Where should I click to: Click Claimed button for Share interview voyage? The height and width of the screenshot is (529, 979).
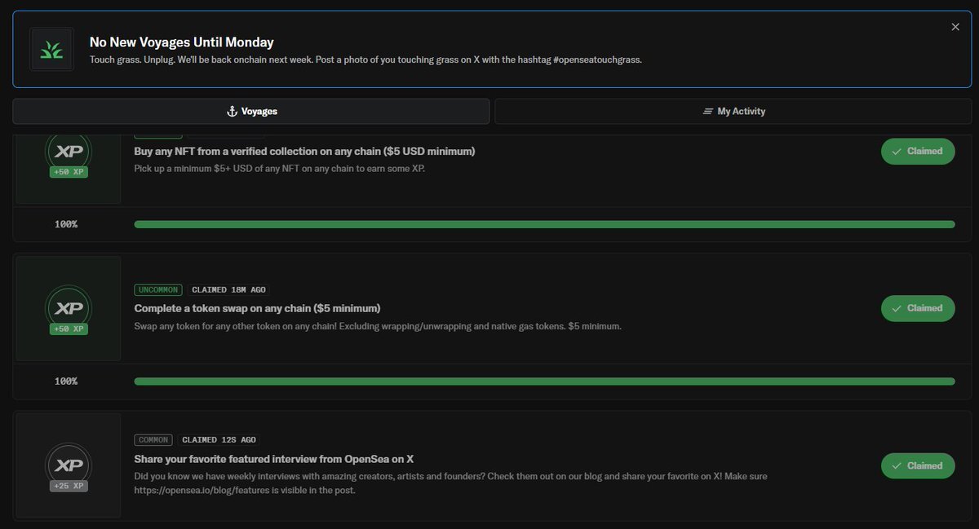click(918, 465)
